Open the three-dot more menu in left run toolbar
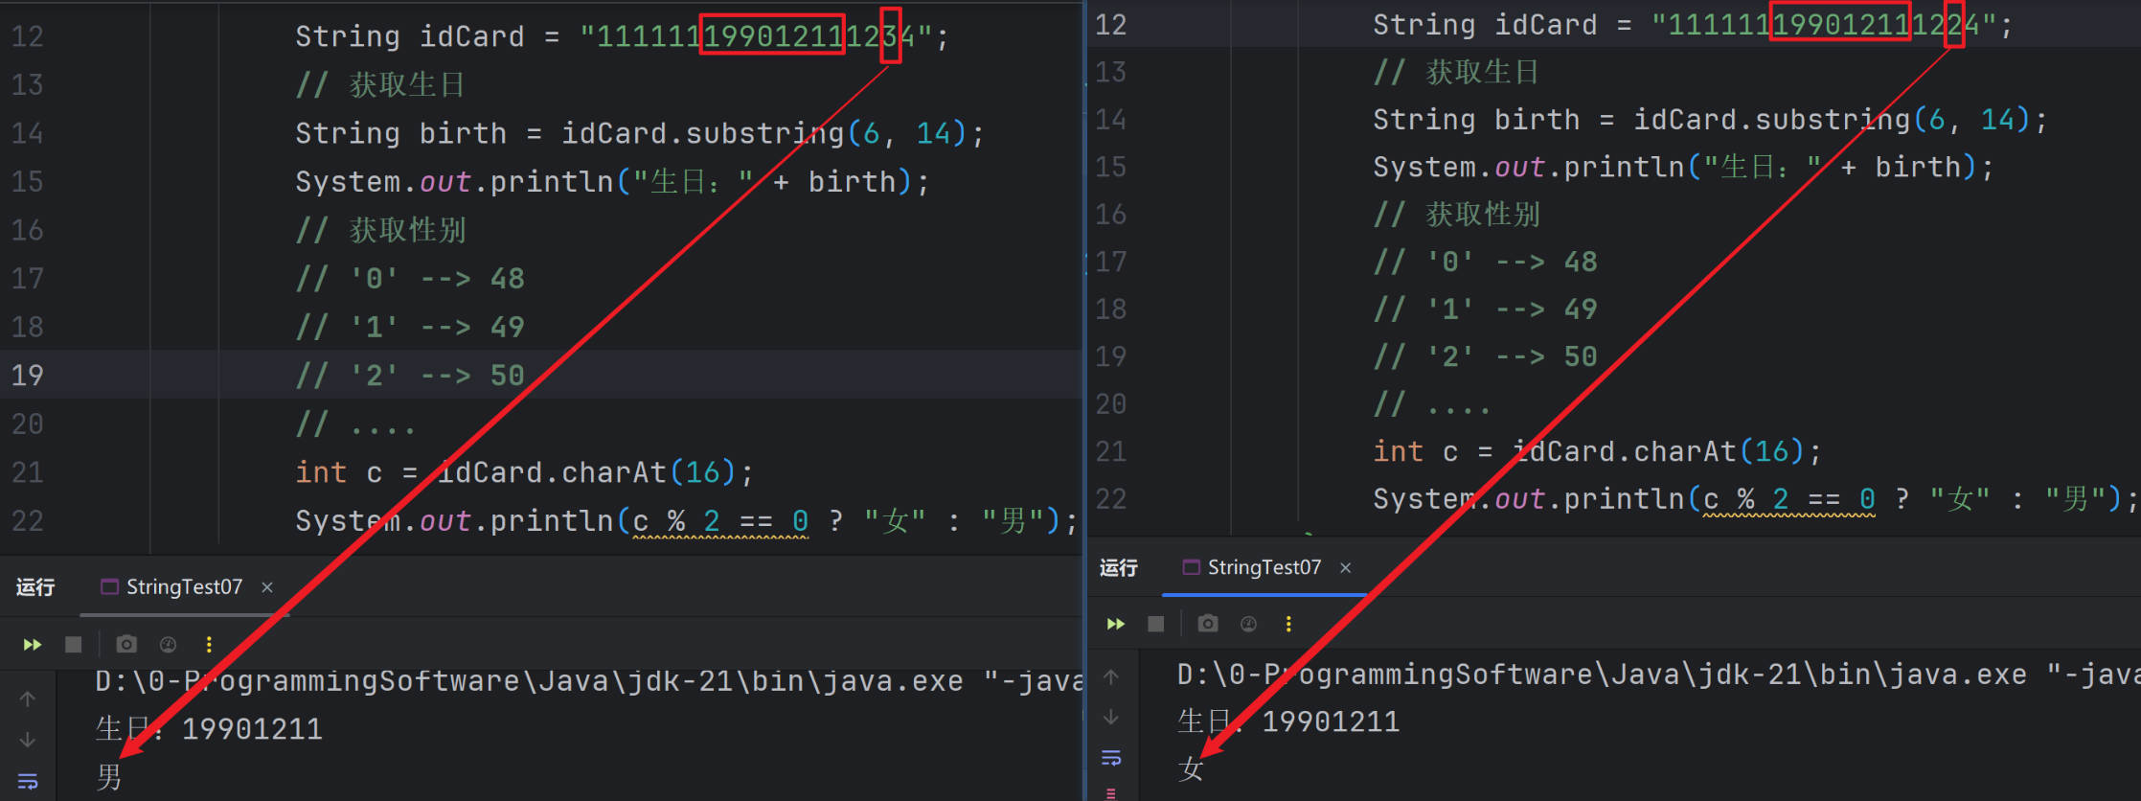The width and height of the screenshot is (2141, 801). click(x=209, y=645)
